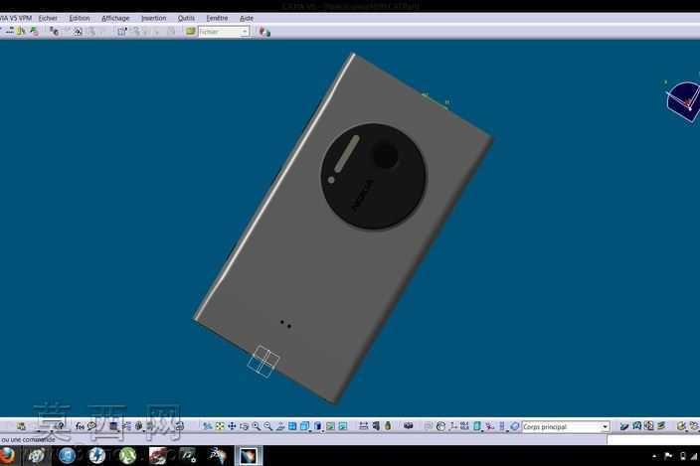Click the camera lens on the phone model
This screenshot has width=700, height=466.
[x=385, y=155]
